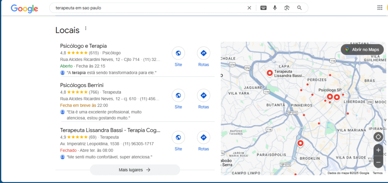Click the Termos link on the map

(x=378, y=173)
